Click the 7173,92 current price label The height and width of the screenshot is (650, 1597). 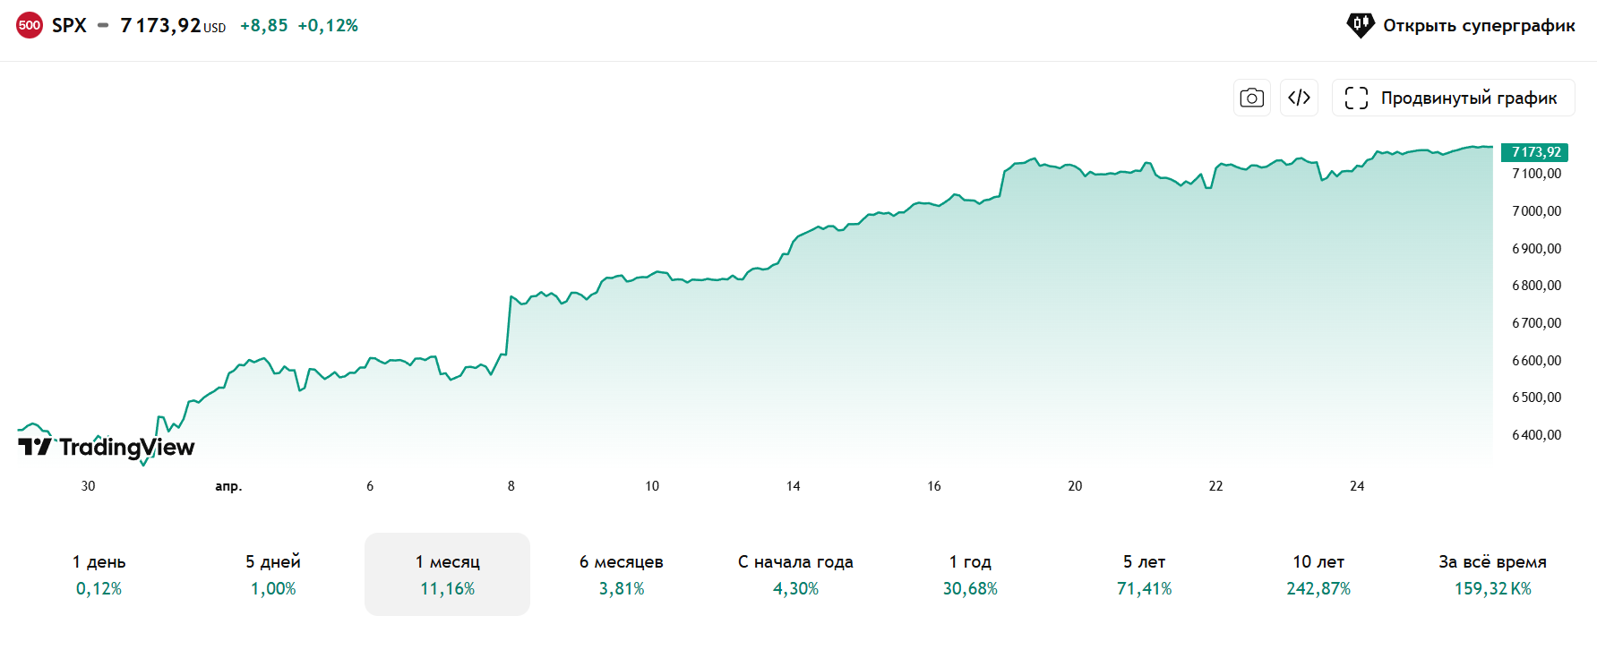[1535, 152]
